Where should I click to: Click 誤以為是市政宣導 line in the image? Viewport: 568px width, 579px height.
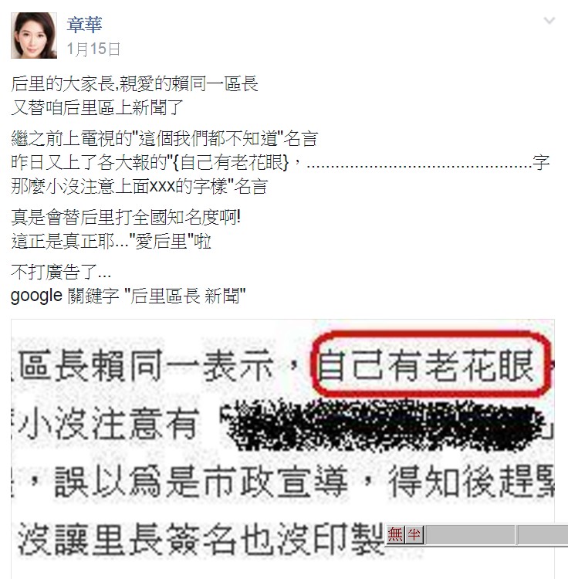[x=201, y=481]
